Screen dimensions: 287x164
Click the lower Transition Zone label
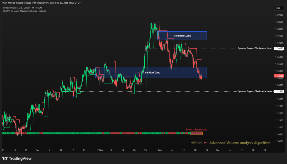(151, 72)
